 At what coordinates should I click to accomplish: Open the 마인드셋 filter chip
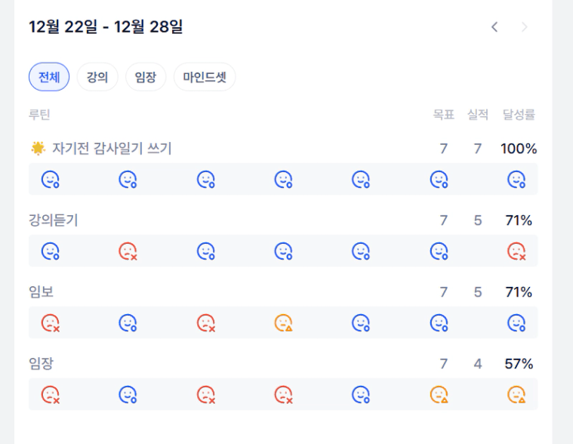pos(205,77)
